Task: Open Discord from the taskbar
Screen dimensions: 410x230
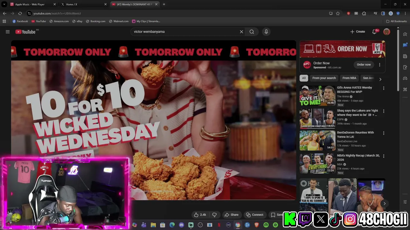Action: (182, 225)
